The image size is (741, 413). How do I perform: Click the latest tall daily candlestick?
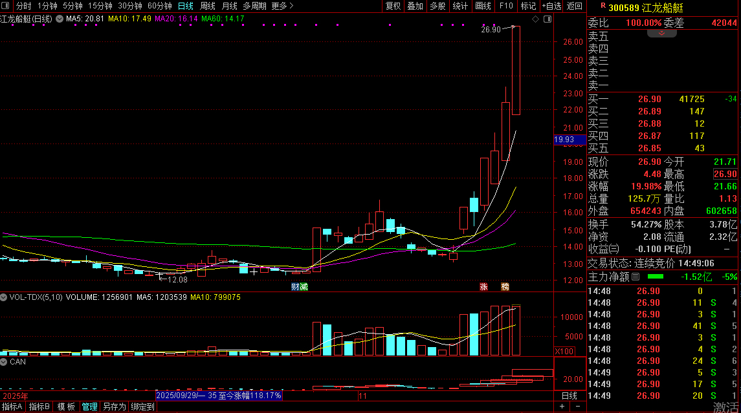pos(516,70)
